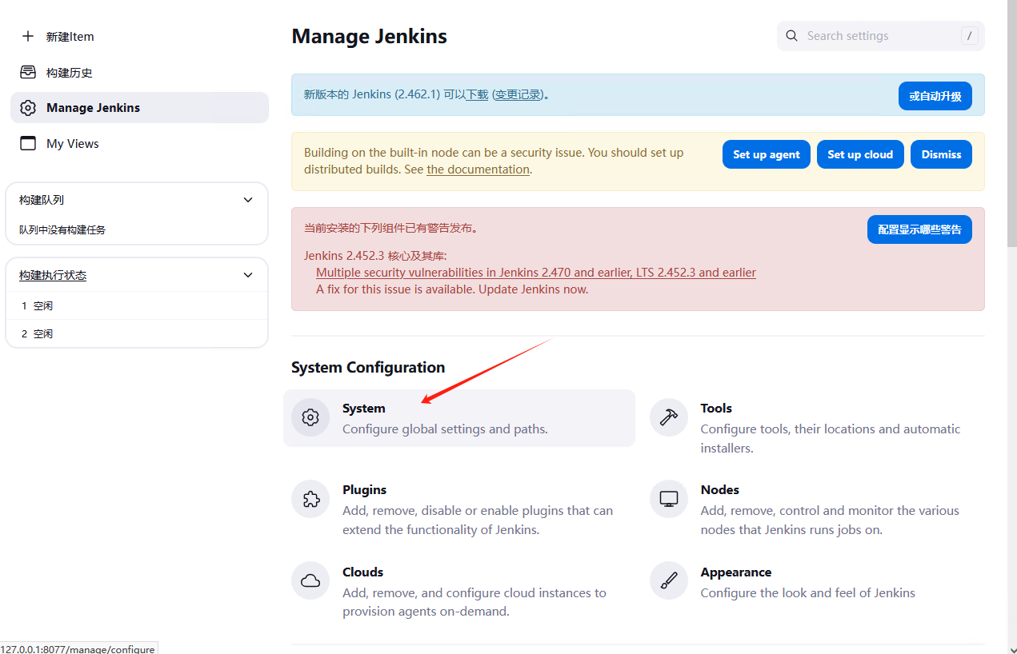Click the 下载 link for the new Jenkins version
The image size is (1017, 654).
point(477,94)
